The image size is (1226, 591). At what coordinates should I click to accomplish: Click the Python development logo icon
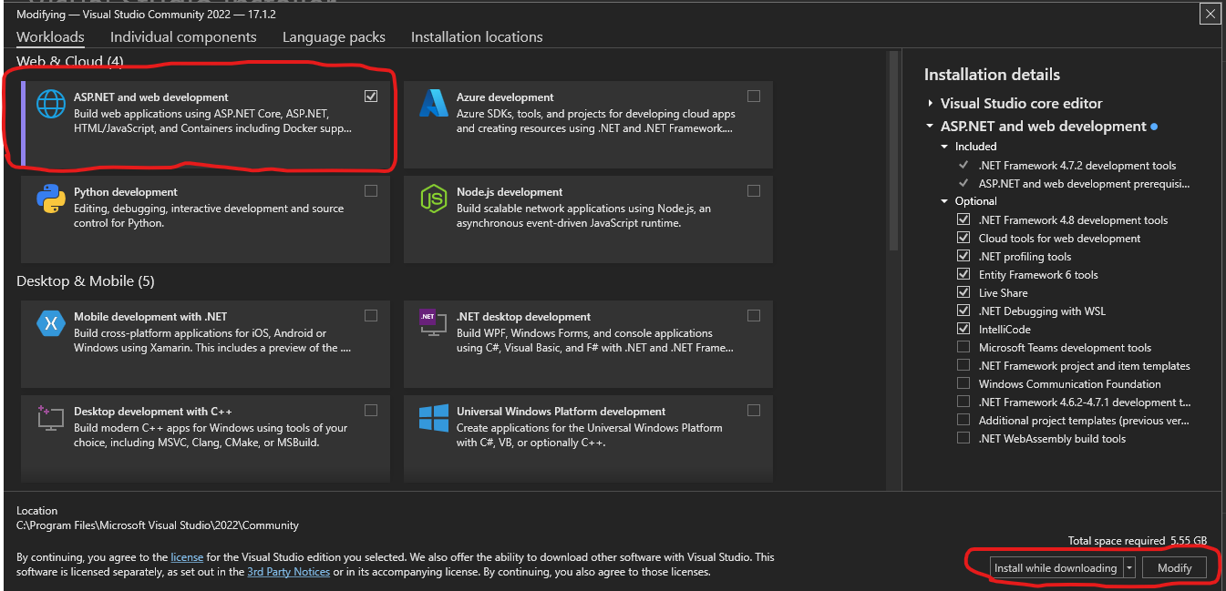[51, 199]
